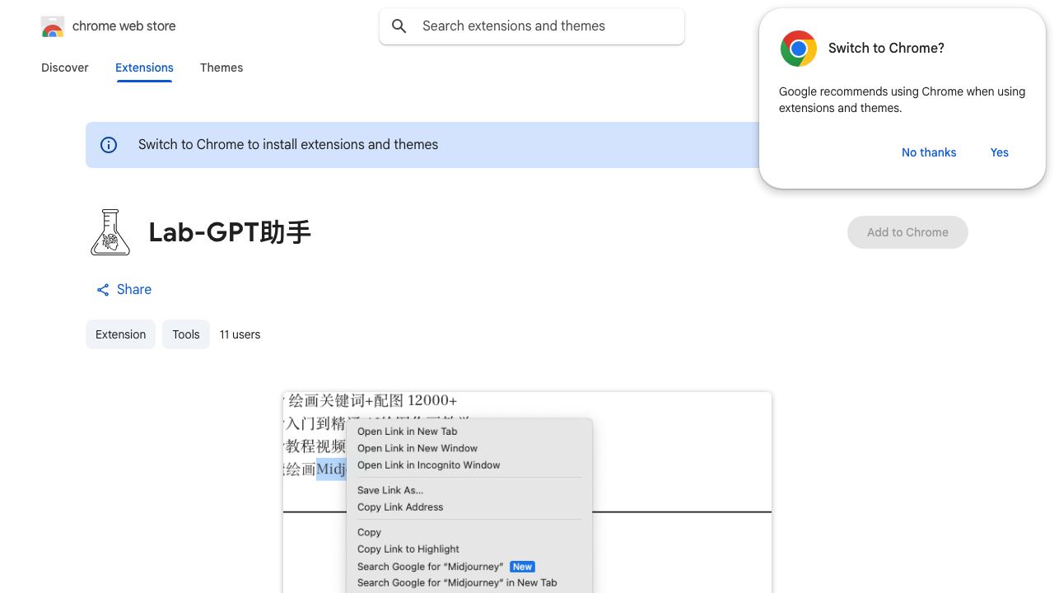The image size is (1054, 593).
Task: Click the Chrome logo in the popup
Action: pos(798,49)
